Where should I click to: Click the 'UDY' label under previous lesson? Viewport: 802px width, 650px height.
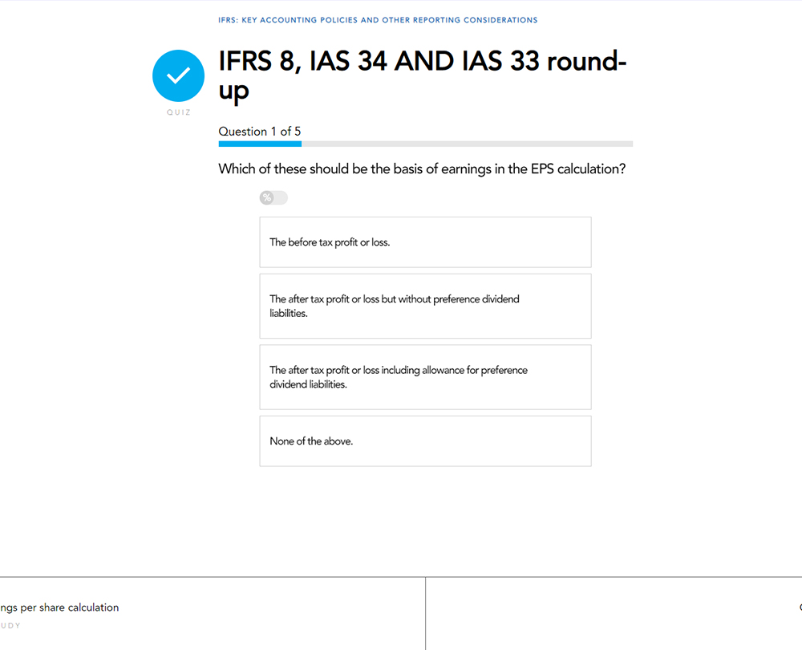coord(10,625)
